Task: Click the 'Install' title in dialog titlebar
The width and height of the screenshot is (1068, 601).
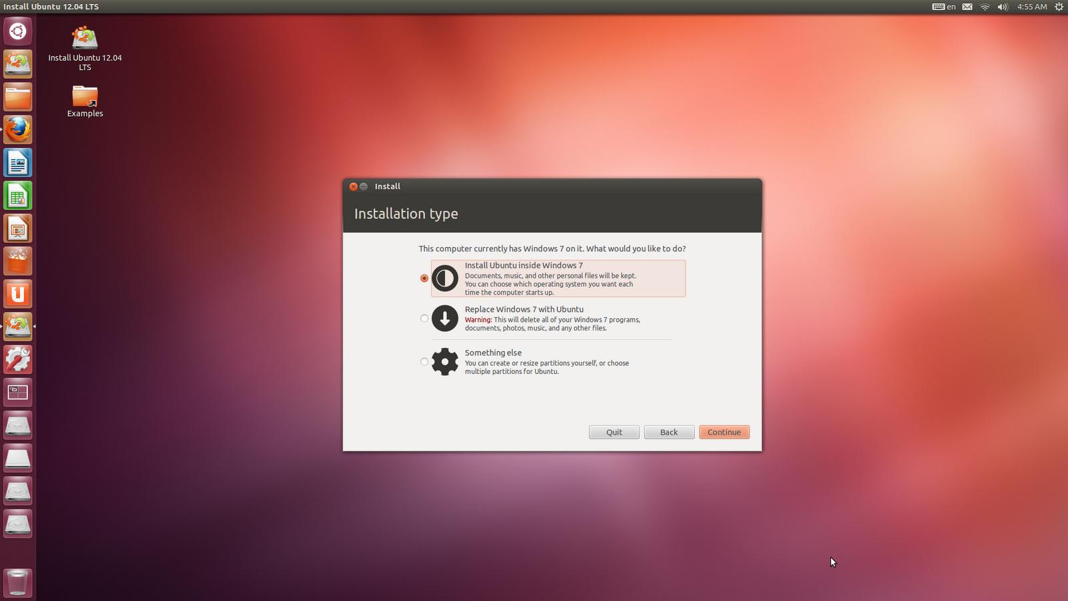Action: 388,186
